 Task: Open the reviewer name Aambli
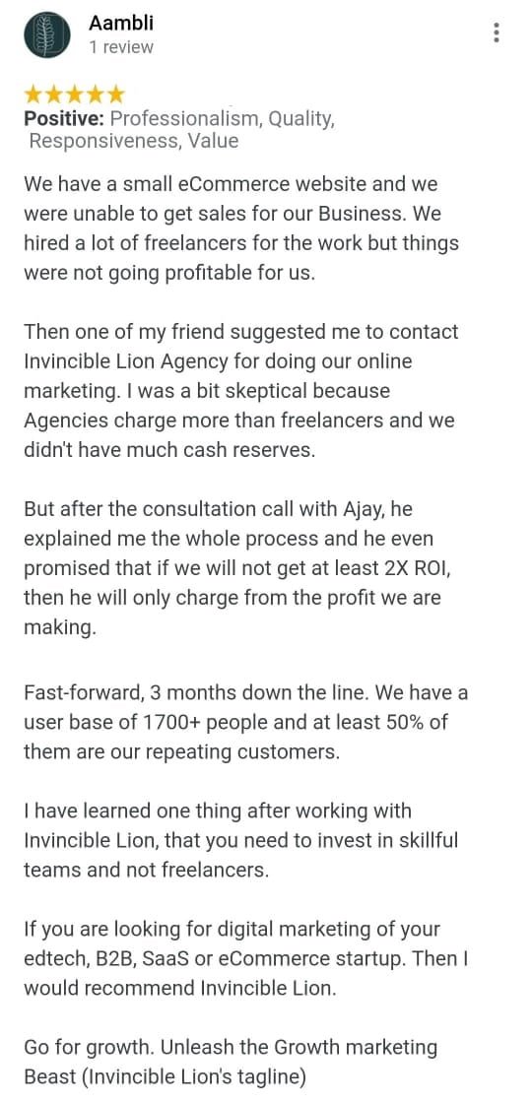pos(121,24)
